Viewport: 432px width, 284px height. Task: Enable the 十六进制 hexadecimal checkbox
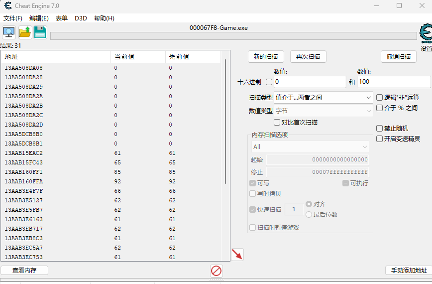269,82
